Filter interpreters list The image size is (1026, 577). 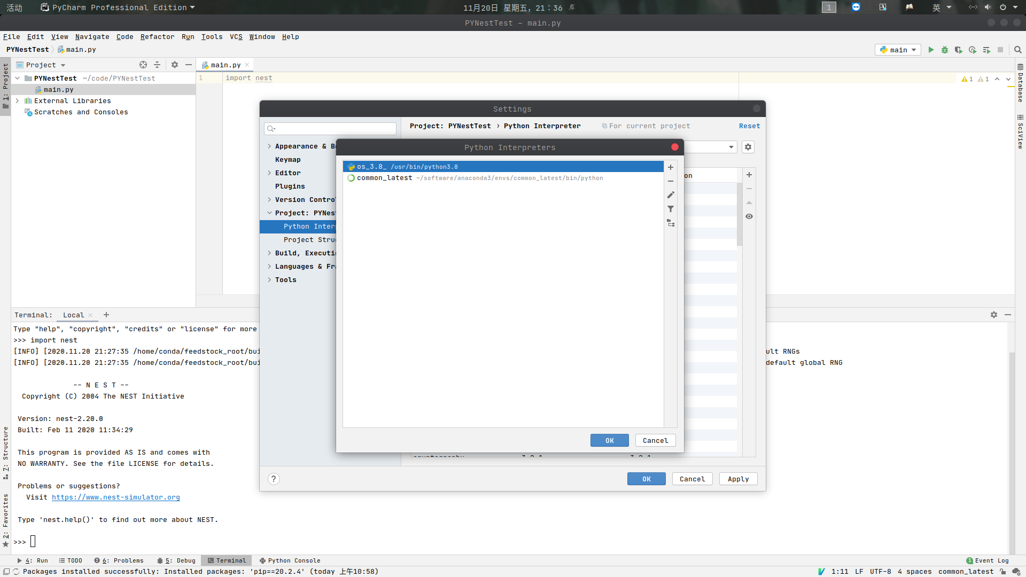[x=671, y=209]
